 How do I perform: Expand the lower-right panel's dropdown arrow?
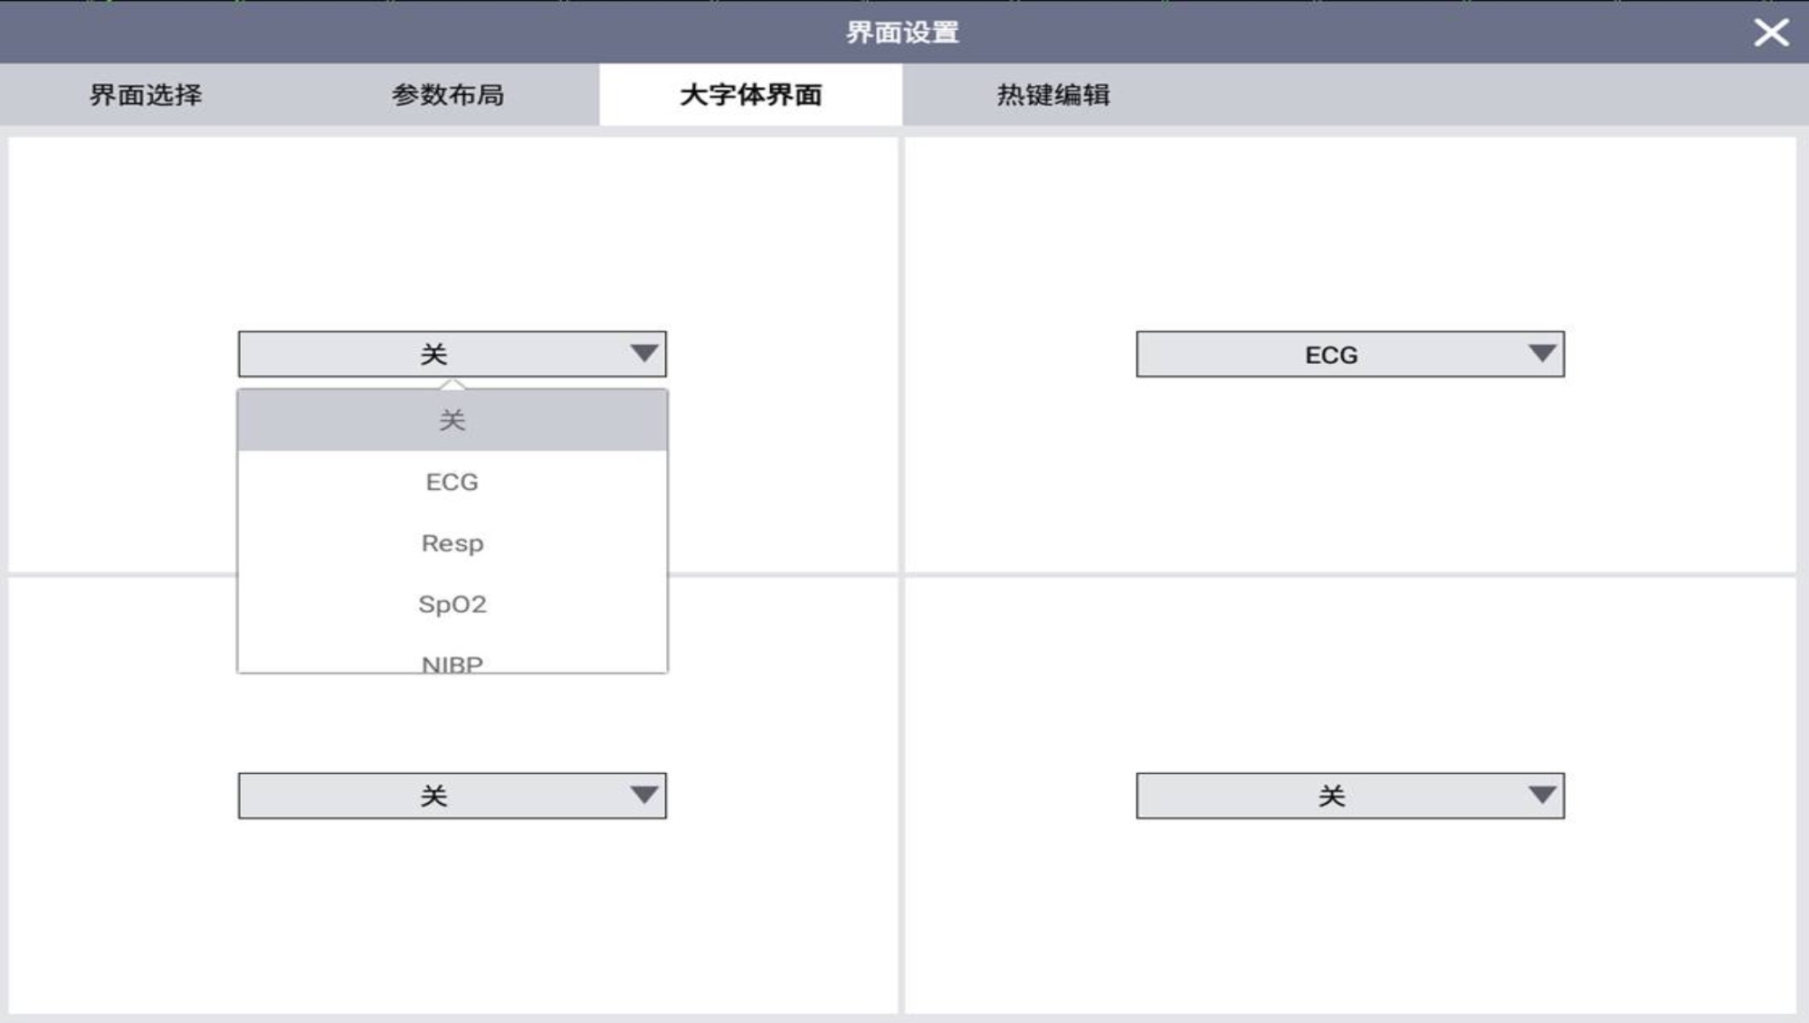point(1541,795)
